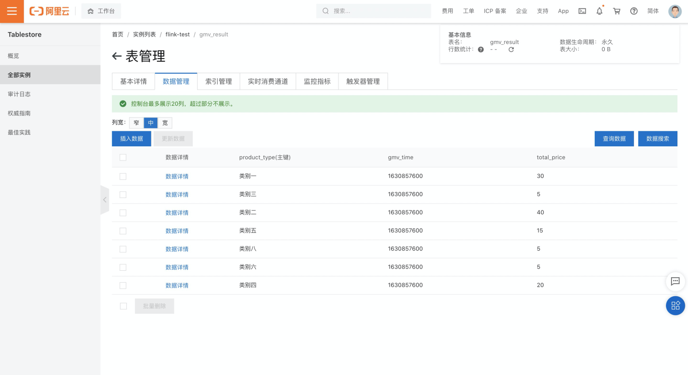Image resolution: width=688 pixels, height=375 pixels.
Task: Switch to the 监控指标 tab
Action: [x=317, y=81]
